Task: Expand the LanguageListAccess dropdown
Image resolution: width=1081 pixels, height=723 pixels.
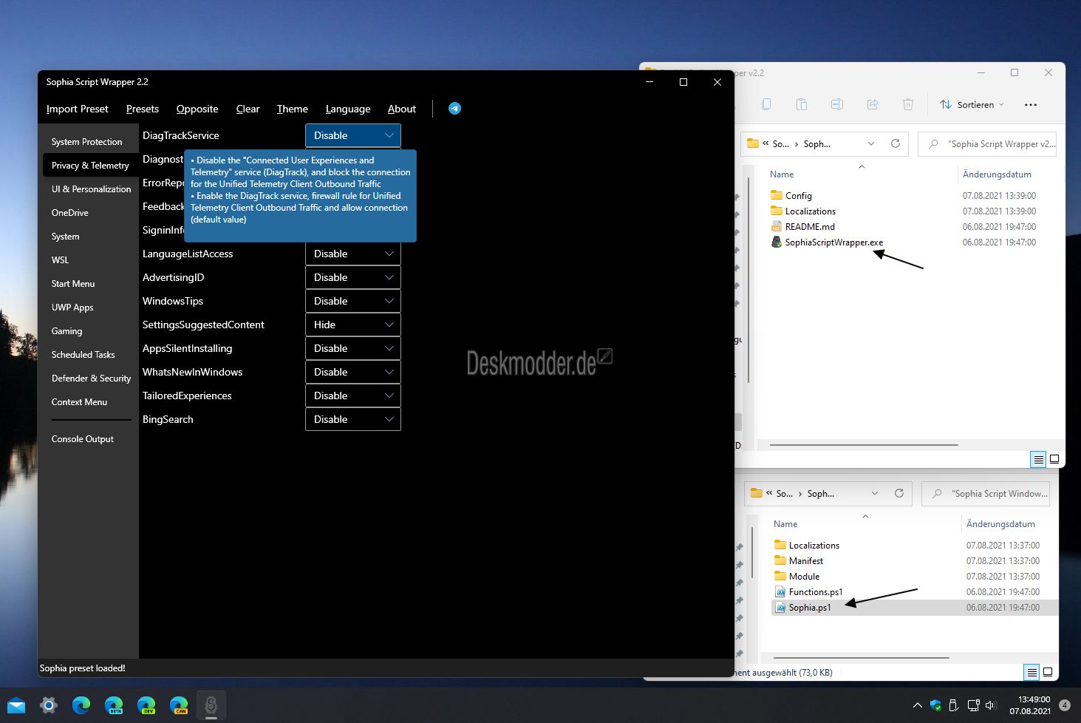Action: coord(353,254)
